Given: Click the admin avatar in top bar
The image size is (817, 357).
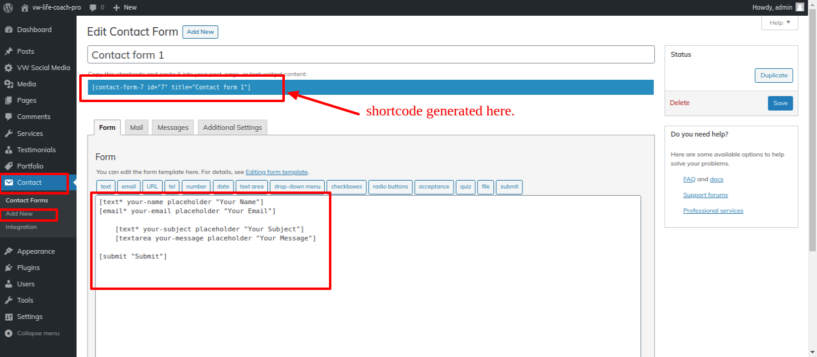Looking at the screenshot, I should pos(799,7).
